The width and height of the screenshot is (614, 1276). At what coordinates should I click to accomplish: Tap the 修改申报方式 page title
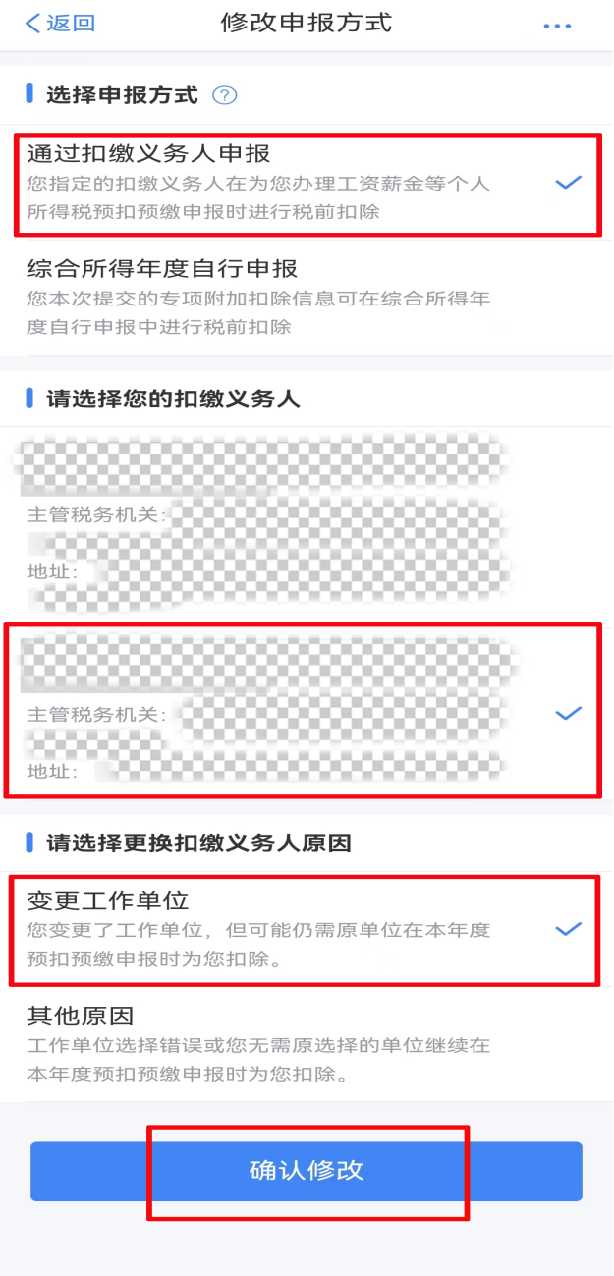click(x=307, y=23)
